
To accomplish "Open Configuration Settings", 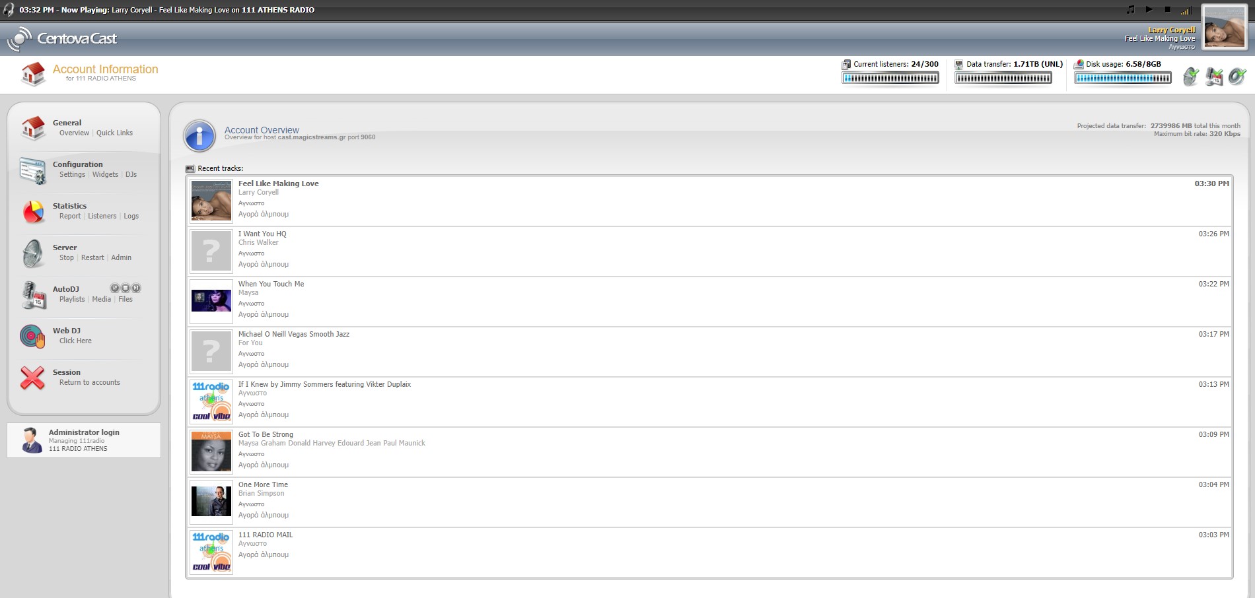I will point(72,174).
